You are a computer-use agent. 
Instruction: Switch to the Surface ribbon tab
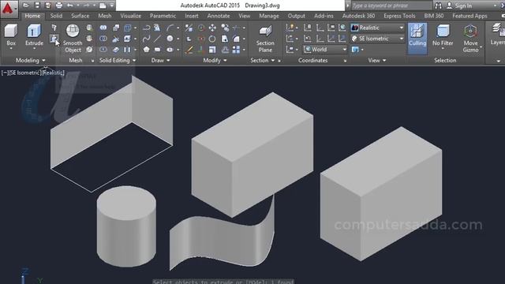[x=80, y=16]
